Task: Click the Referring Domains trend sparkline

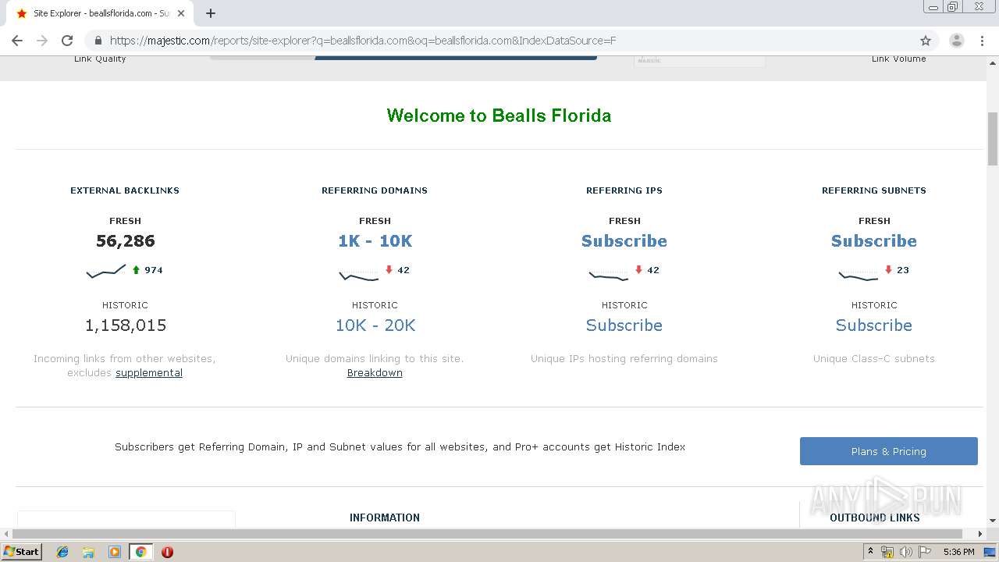Action: pos(359,275)
